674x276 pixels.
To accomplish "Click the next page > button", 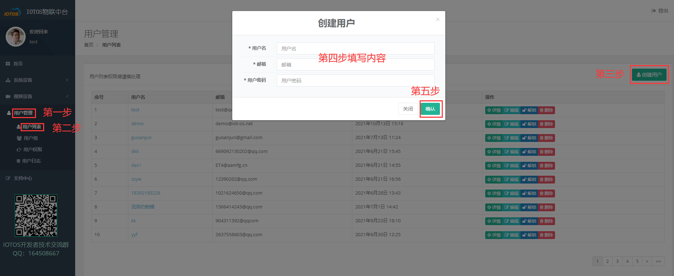I will (647, 261).
